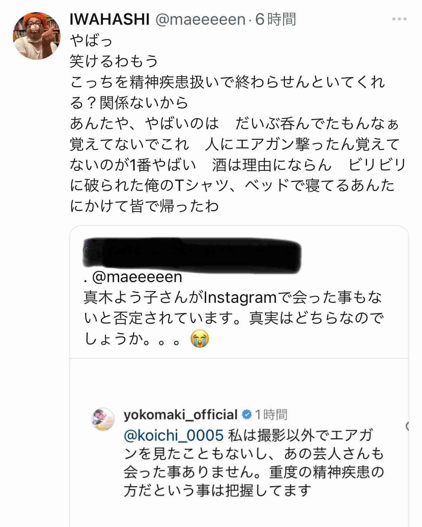This screenshot has height=527, width=422.
Task: Click the blacked-out quoted author name
Action: tap(191, 252)
